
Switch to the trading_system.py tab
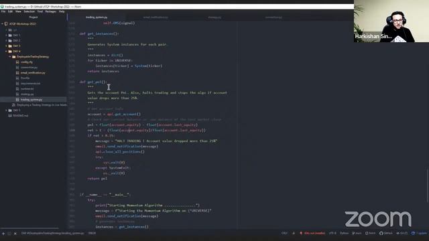point(97,17)
